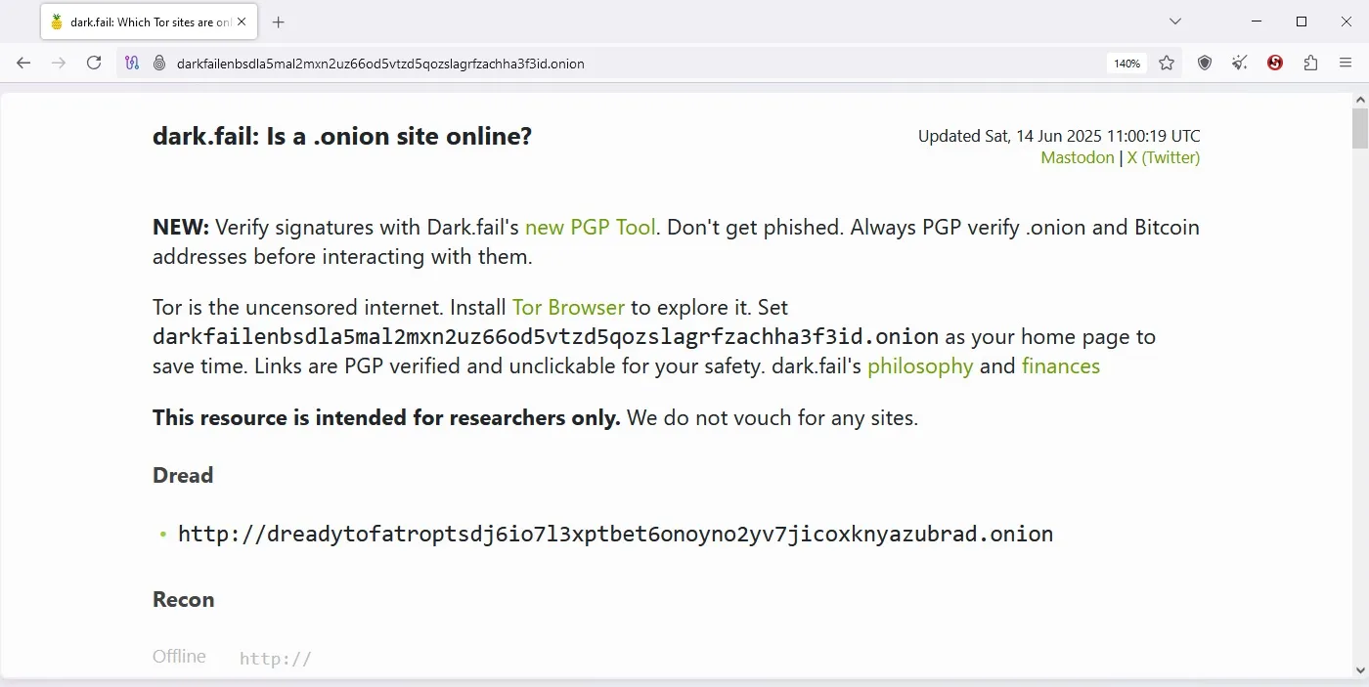
Task: Click inside the address bar
Action: coord(587,63)
